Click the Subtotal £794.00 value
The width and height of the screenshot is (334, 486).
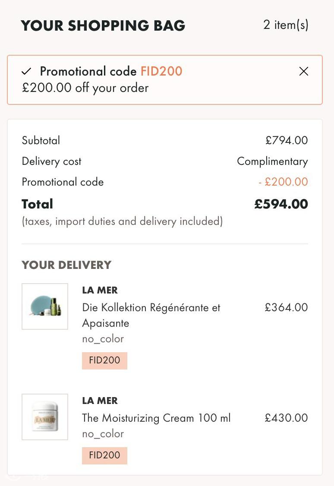pos(287,140)
